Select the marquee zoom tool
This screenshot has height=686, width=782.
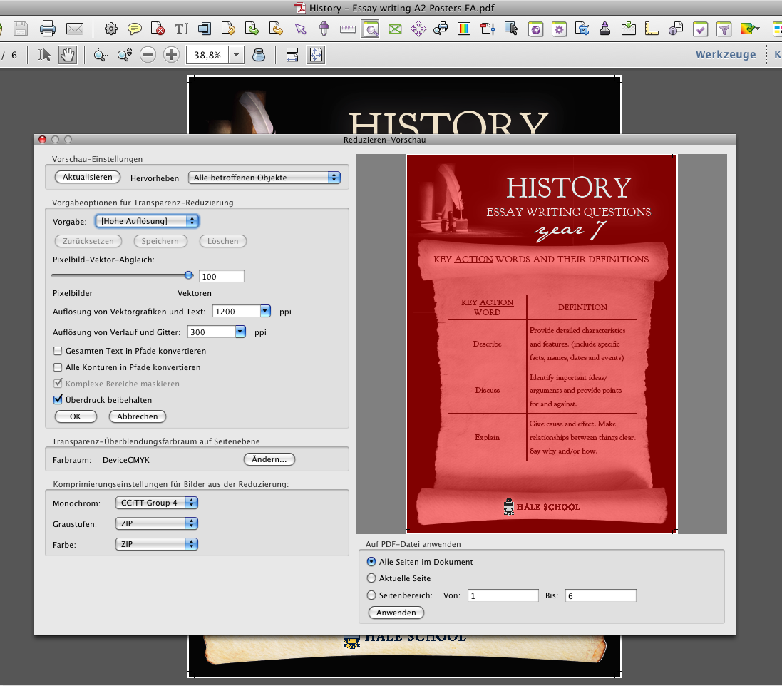(101, 54)
